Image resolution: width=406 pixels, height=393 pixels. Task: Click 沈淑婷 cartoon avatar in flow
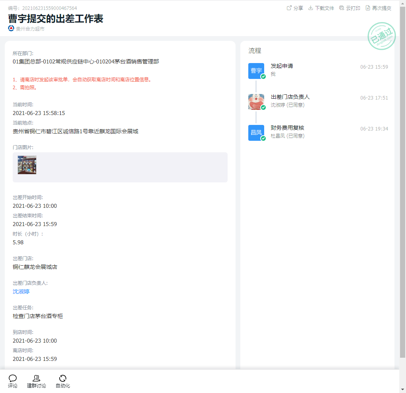[x=256, y=102]
